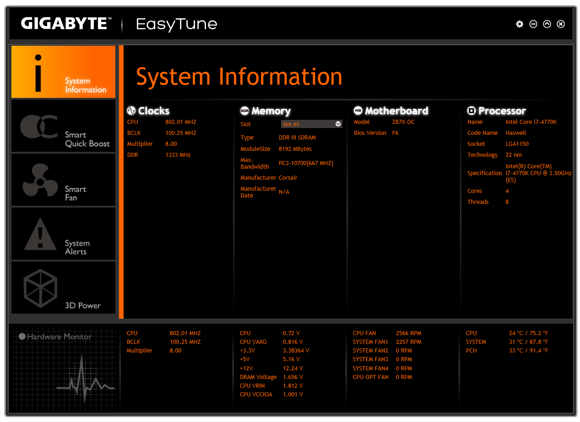Click the Bios Version value F6
This screenshot has height=422, width=580.
pos(396,133)
